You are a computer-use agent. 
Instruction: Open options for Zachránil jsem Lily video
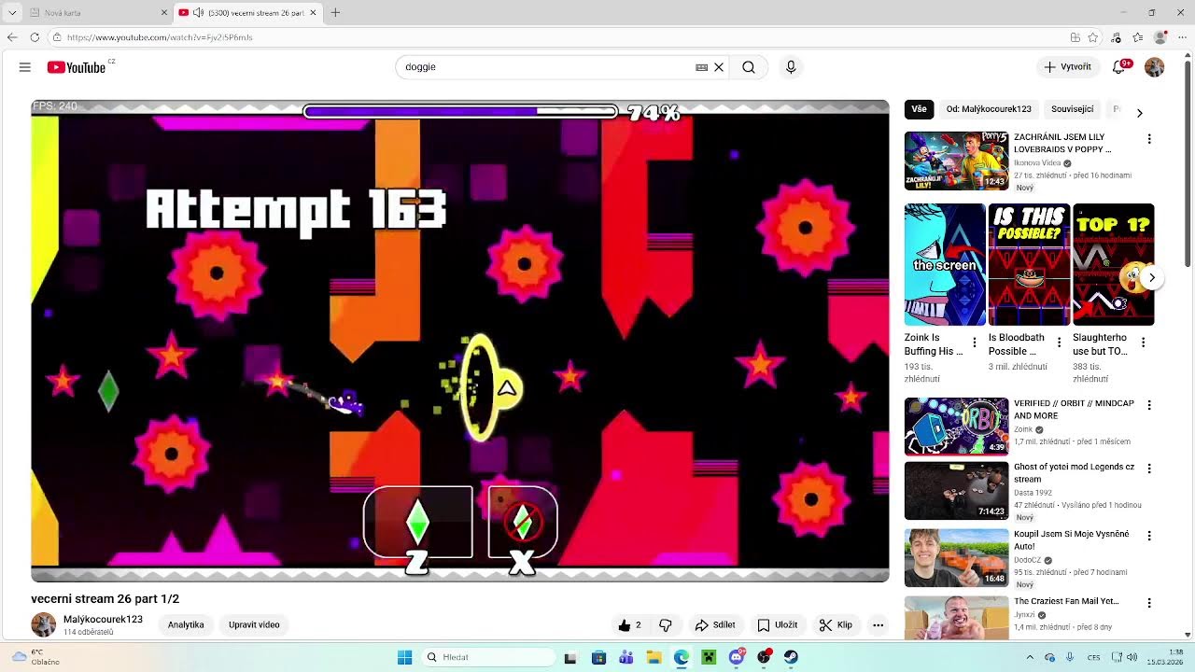point(1149,139)
